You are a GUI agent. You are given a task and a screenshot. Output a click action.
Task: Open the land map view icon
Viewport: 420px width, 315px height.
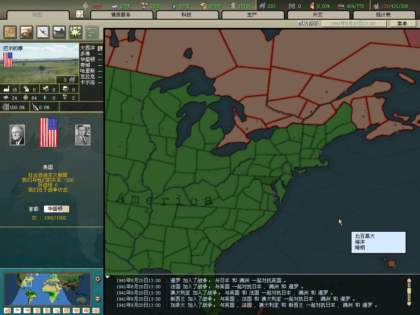point(10,32)
